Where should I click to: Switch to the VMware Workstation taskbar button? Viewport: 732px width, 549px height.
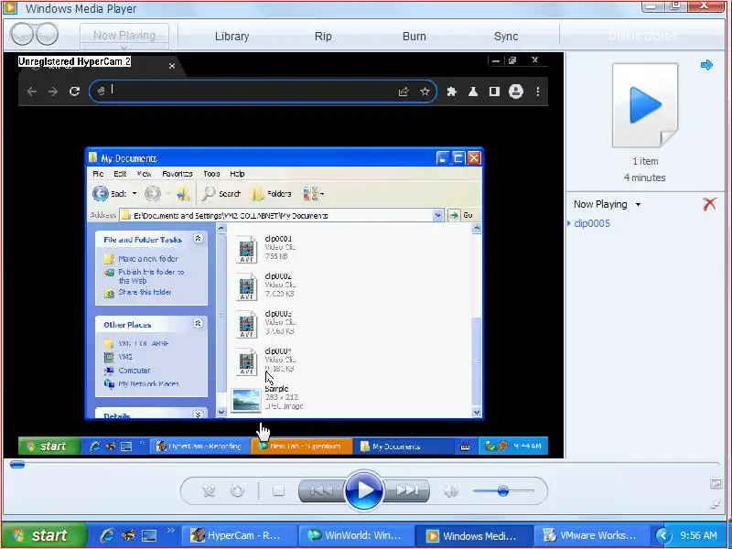(591, 535)
